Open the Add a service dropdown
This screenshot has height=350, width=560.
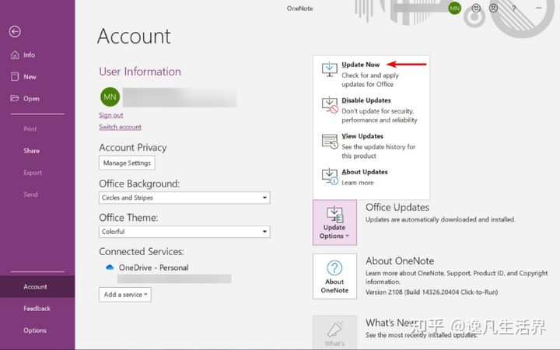point(125,295)
